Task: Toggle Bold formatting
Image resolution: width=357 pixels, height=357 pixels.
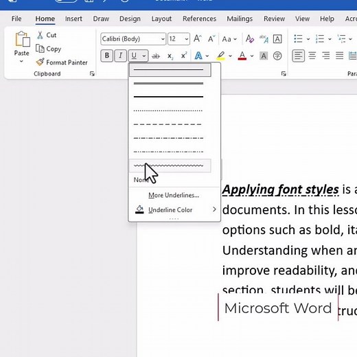Action: (x=106, y=56)
